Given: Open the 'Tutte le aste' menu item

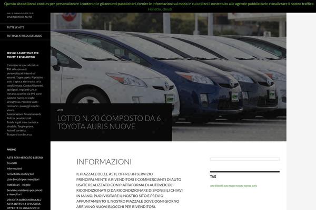Looking at the screenshot, I should click(x=15, y=27).
